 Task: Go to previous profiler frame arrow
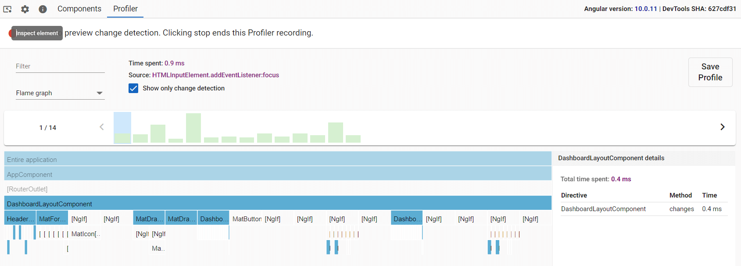pos(102,127)
